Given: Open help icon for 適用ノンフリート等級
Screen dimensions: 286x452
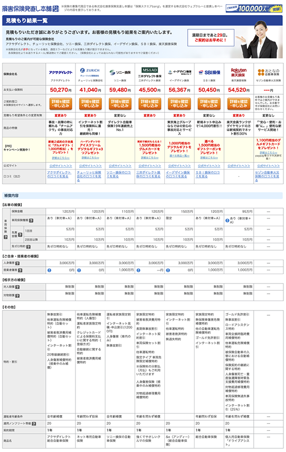Looking at the screenshot, I should 34,424.
